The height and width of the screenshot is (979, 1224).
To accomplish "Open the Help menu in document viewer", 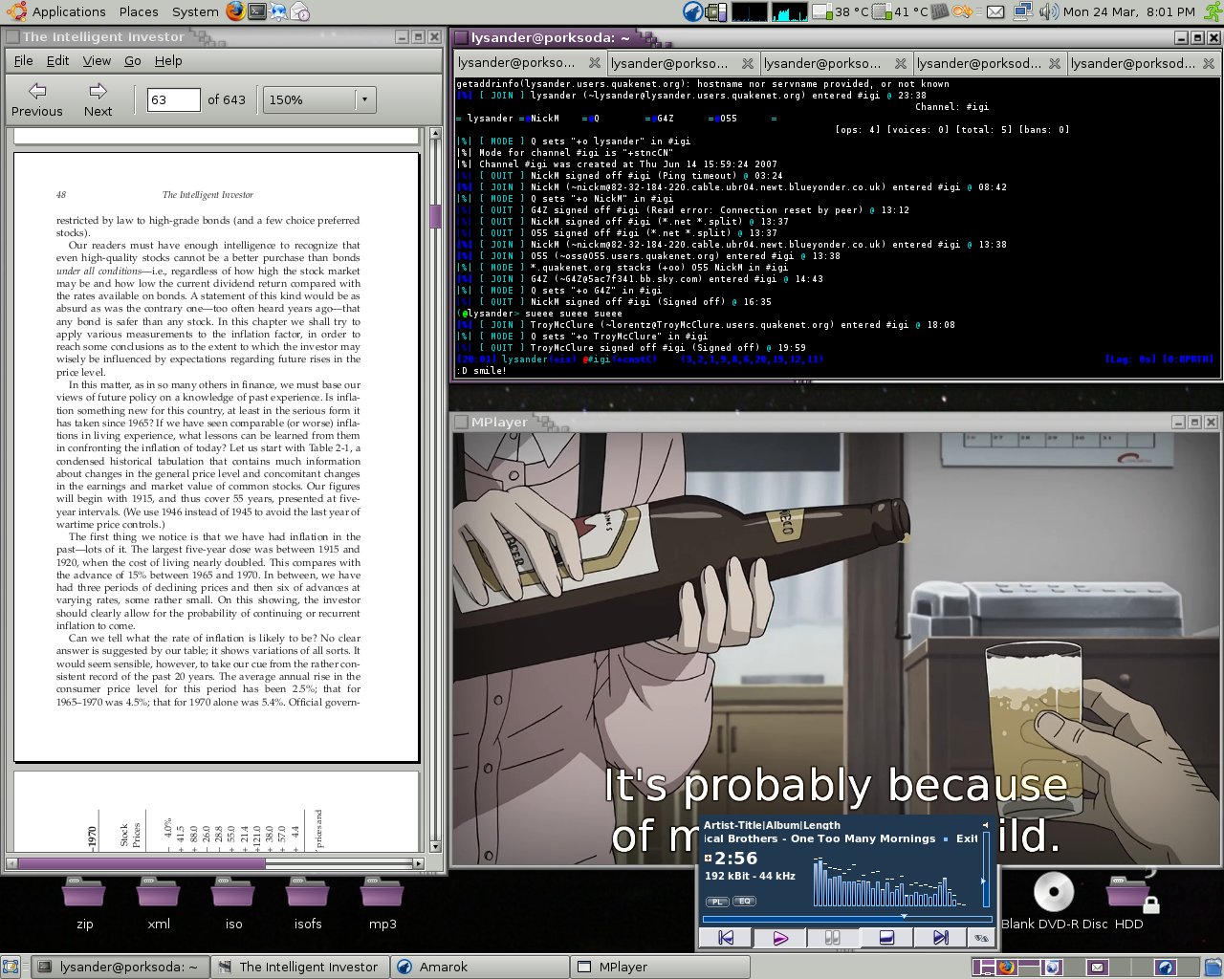I will pyautogui.click(x=168, y=60).
